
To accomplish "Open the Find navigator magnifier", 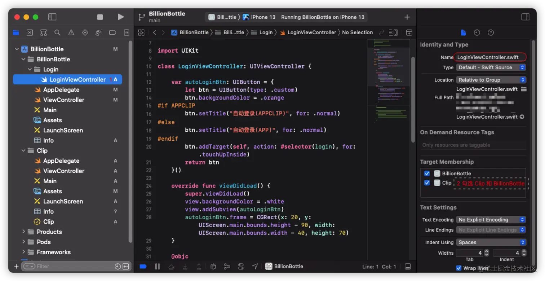I will 57,32.
